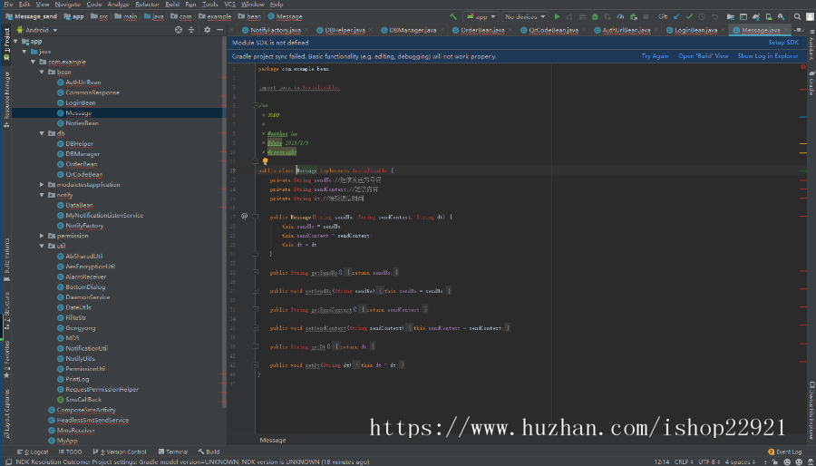Click the Build hammer icon in toolbar

point(452,16)
